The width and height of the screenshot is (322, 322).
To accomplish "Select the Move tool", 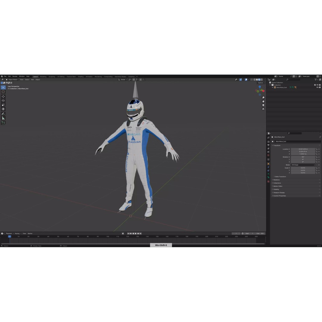I will tap(3, 96).
